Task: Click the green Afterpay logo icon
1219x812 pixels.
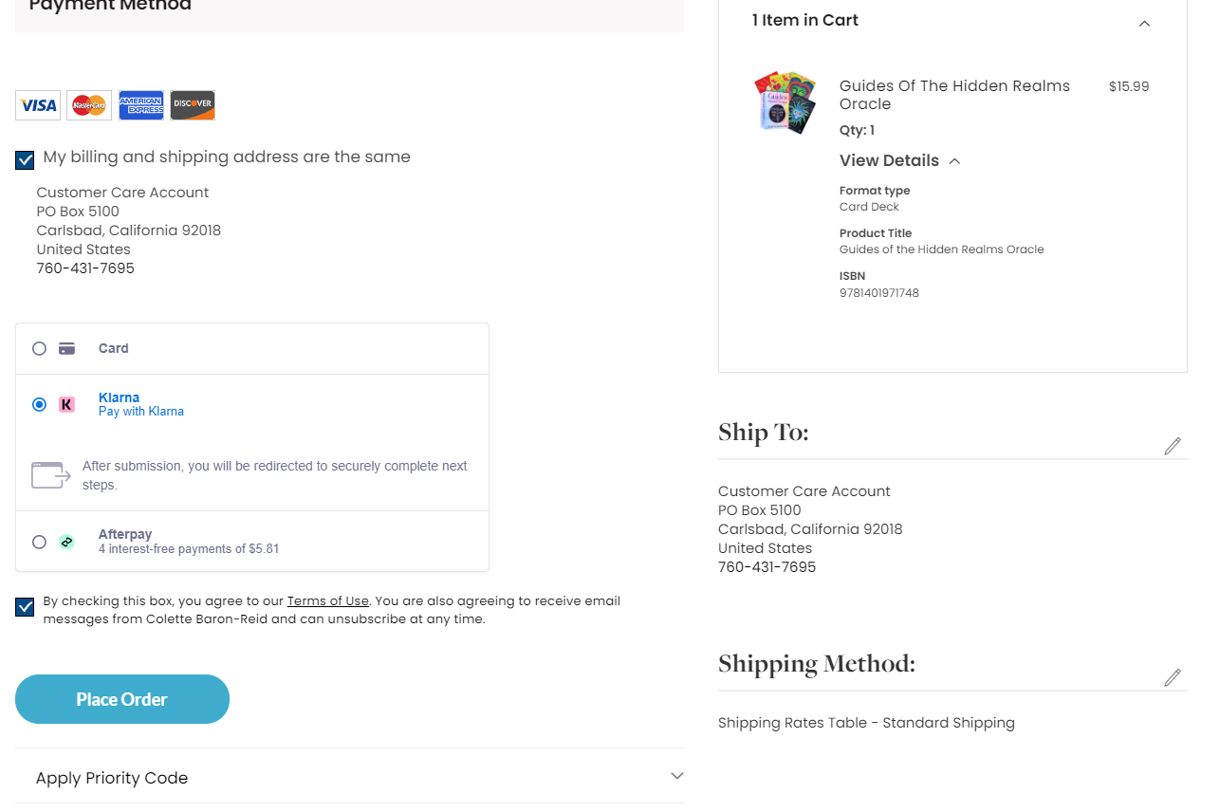Action: [66, 542]
